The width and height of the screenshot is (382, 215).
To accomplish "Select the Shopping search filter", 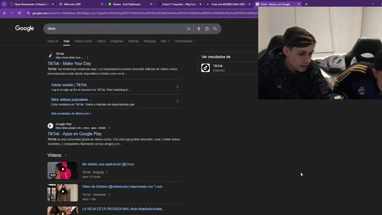I will [x=150, y=41].
